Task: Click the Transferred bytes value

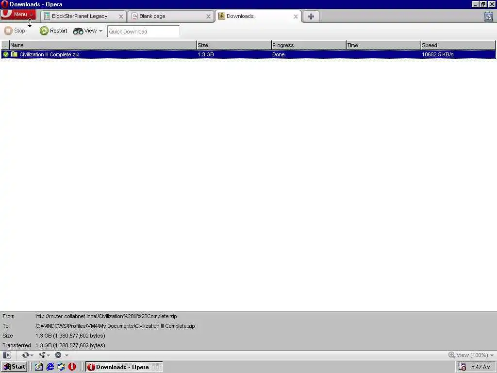Action: click(x=70, y=345)
